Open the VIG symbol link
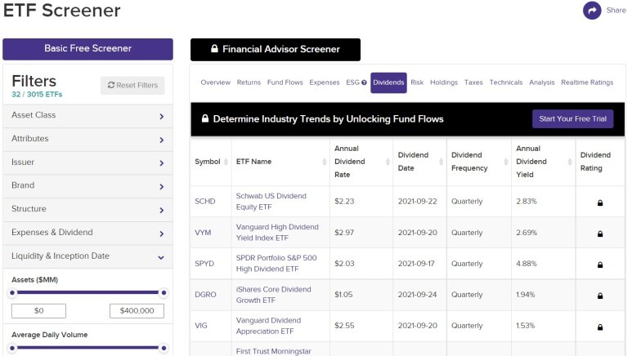This screenshot has width=632, height=356. (201, 326)
